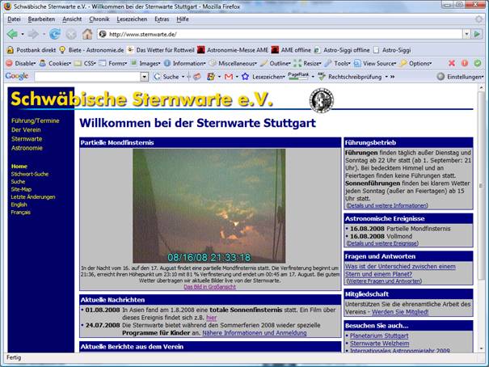
Task: Click the Stop loading icon
Action: point(71,34)
